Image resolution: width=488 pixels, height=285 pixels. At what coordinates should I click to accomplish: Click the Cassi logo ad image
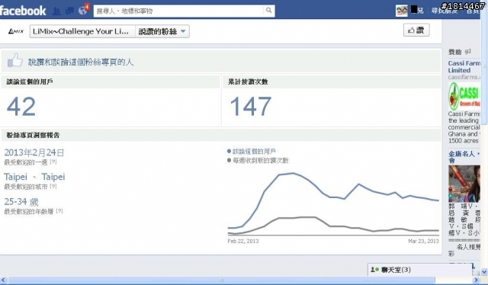464,96
